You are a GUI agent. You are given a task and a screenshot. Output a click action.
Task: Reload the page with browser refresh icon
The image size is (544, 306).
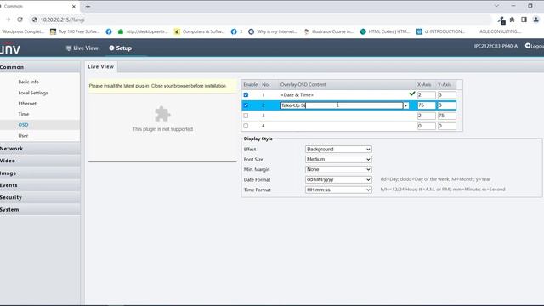tap(20, 20)
